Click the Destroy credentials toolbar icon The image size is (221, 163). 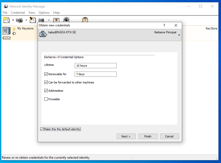point(42,20)
